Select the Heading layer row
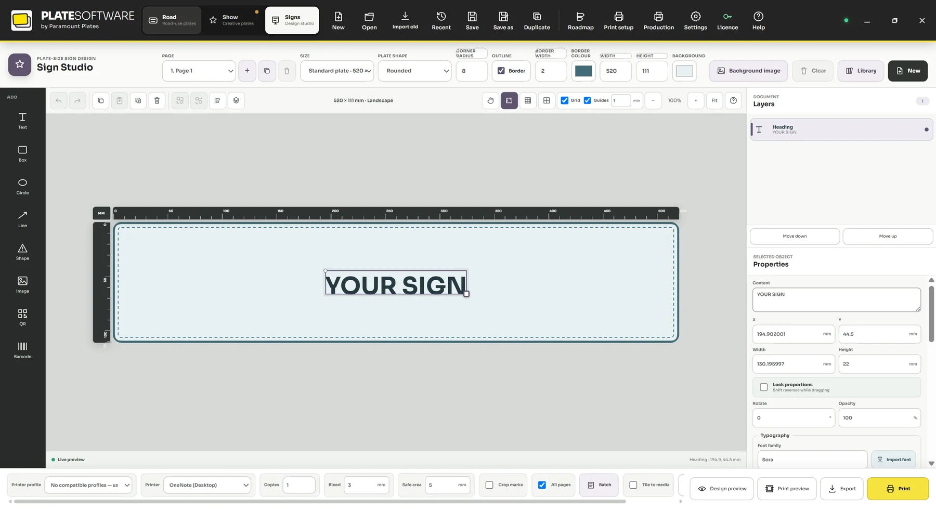 click(841, 129)
